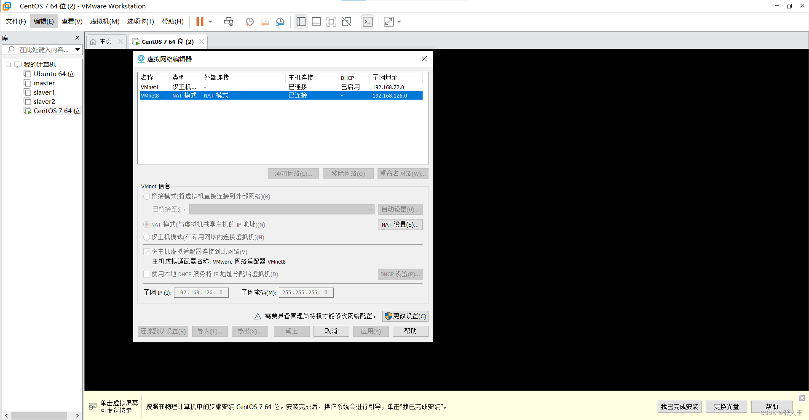Click the 导入(T) button
Screen dimensions: 809x420
tap(210, 331)
